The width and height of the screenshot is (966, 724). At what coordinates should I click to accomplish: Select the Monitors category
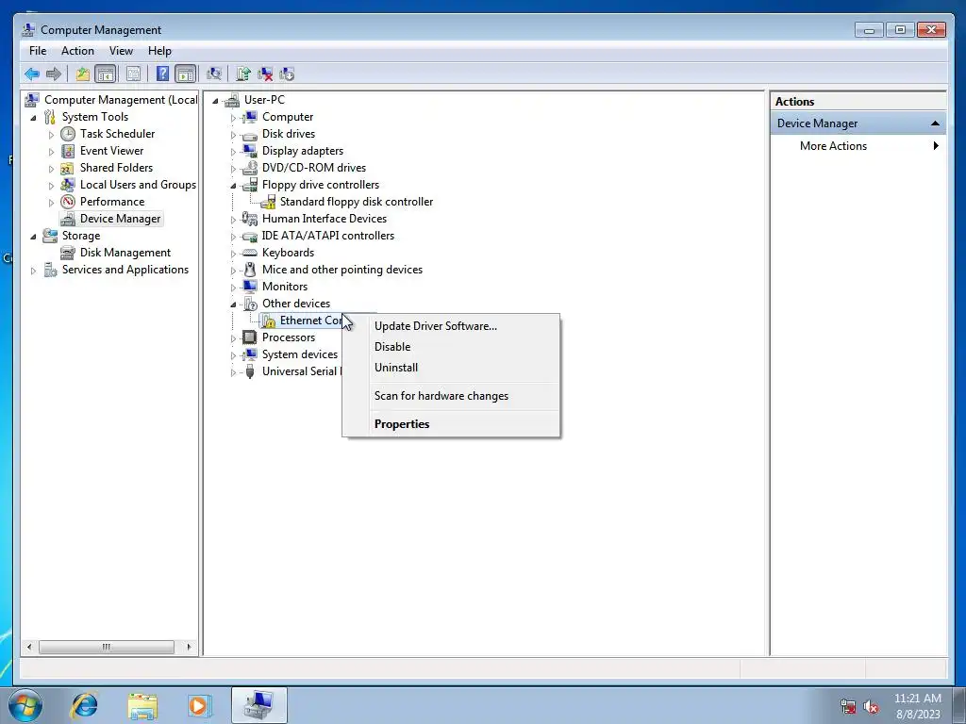pyautogui.click(x=285, y=287)
